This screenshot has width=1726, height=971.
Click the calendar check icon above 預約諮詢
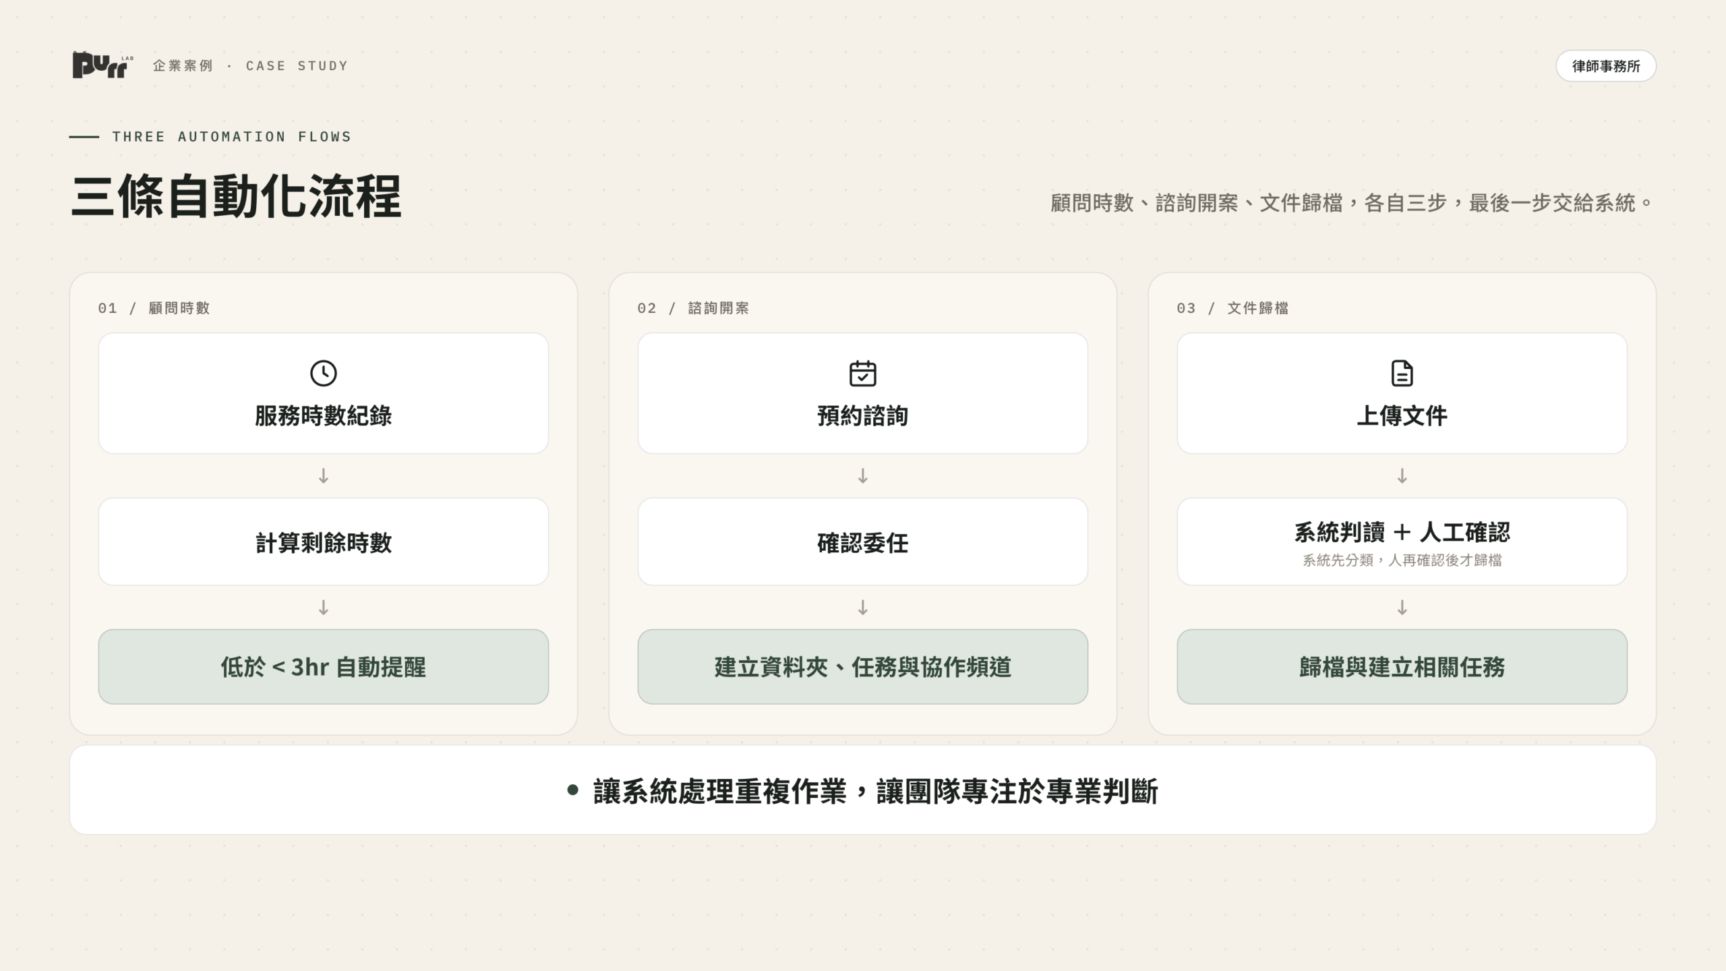[863, 373]
